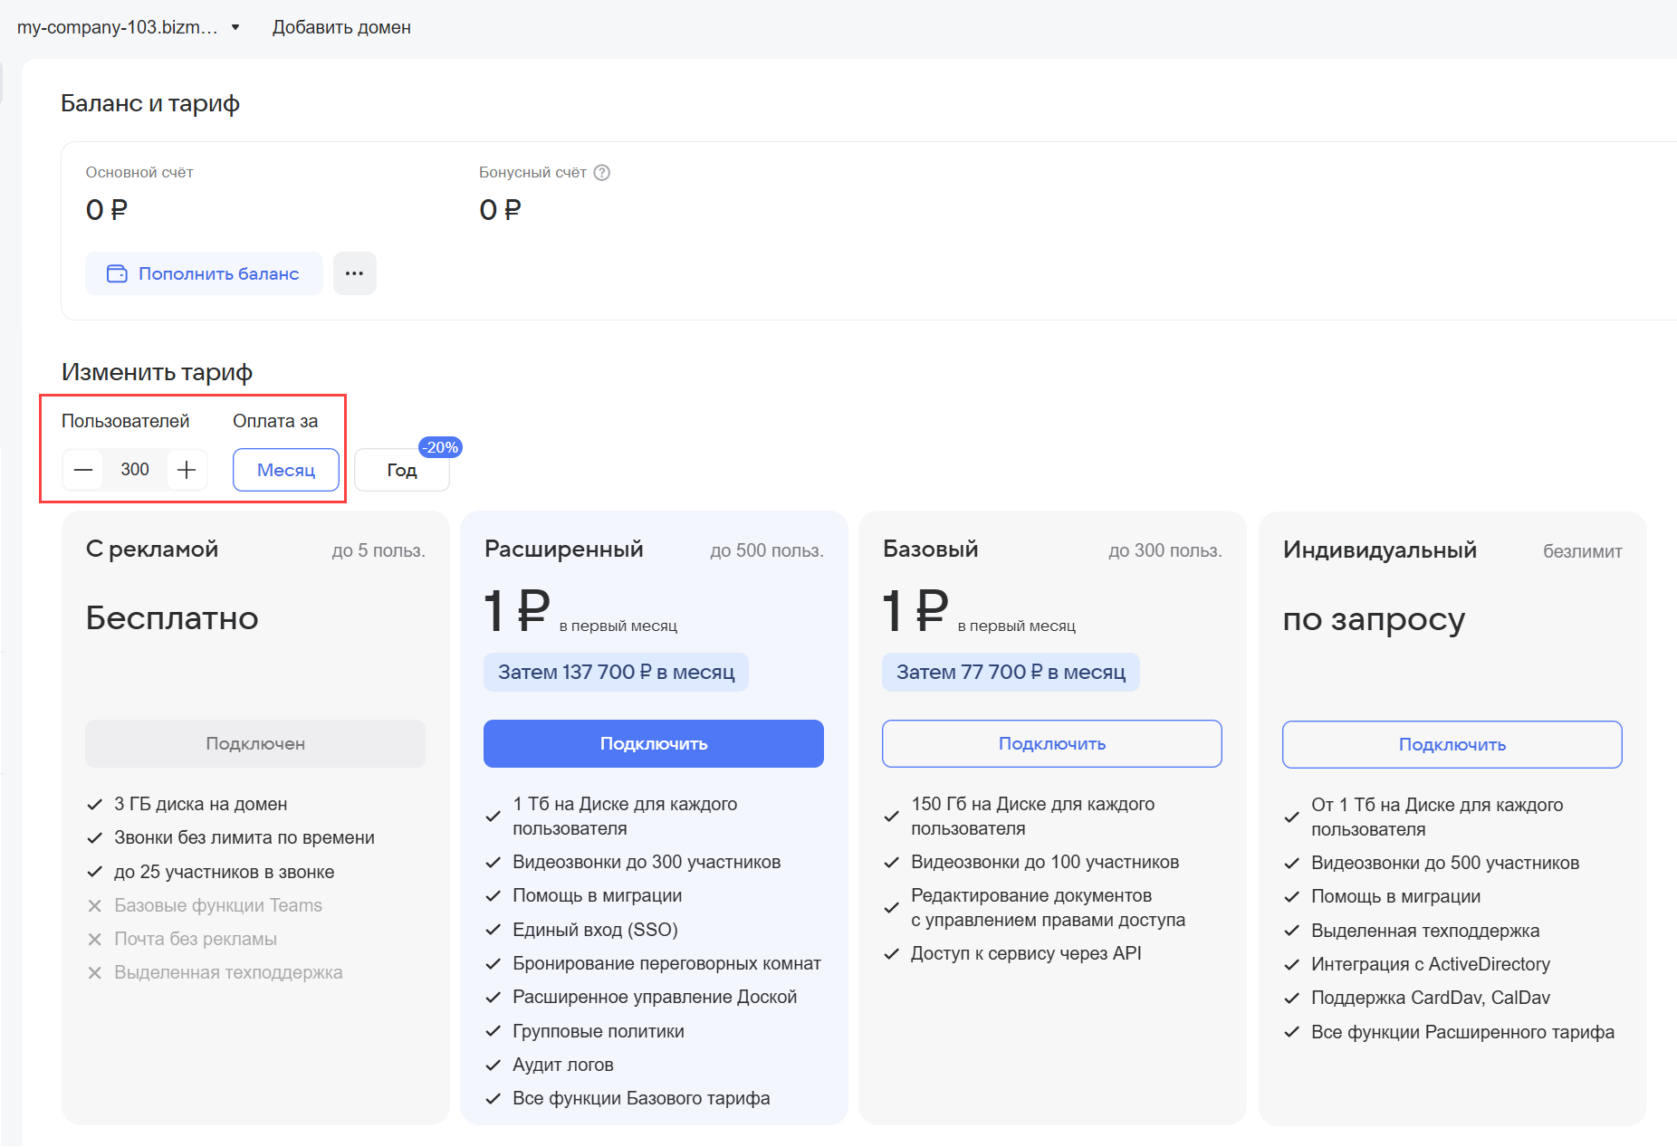Click Добавить домен in top bar
This screenshot has height=1147, width=1677.
[341, 27]
